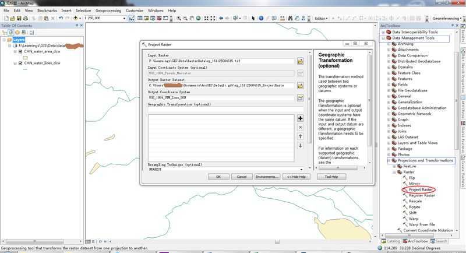Go back to previous extent
This screenshot has width=466, height=253.
(x=221, y=18)
